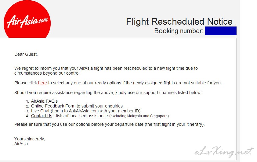The height and width of the screenshot is (162, 257).
Task: Click the eLvXing.net watermark
Action: pyautogui.click(x=224, y=152)
